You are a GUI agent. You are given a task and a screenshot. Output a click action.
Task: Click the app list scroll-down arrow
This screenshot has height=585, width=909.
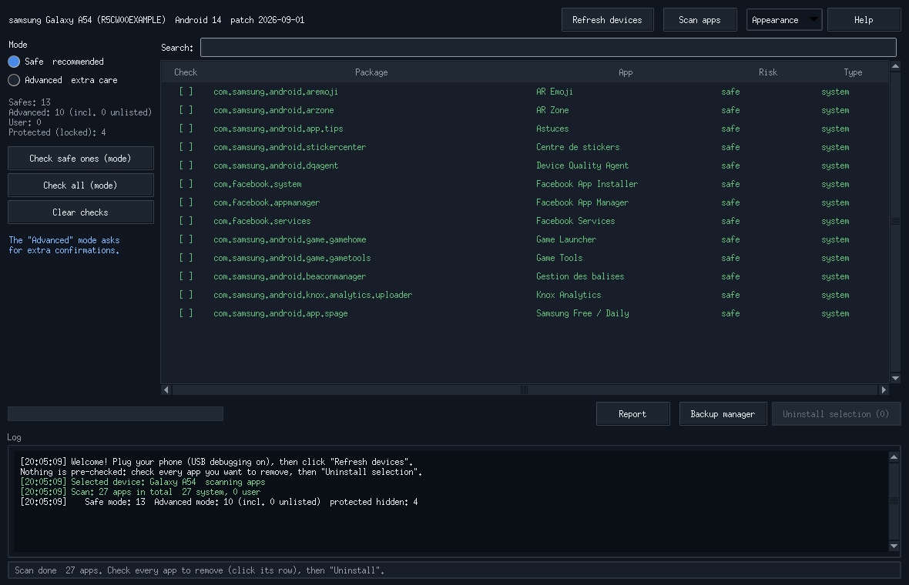(895, 378)
